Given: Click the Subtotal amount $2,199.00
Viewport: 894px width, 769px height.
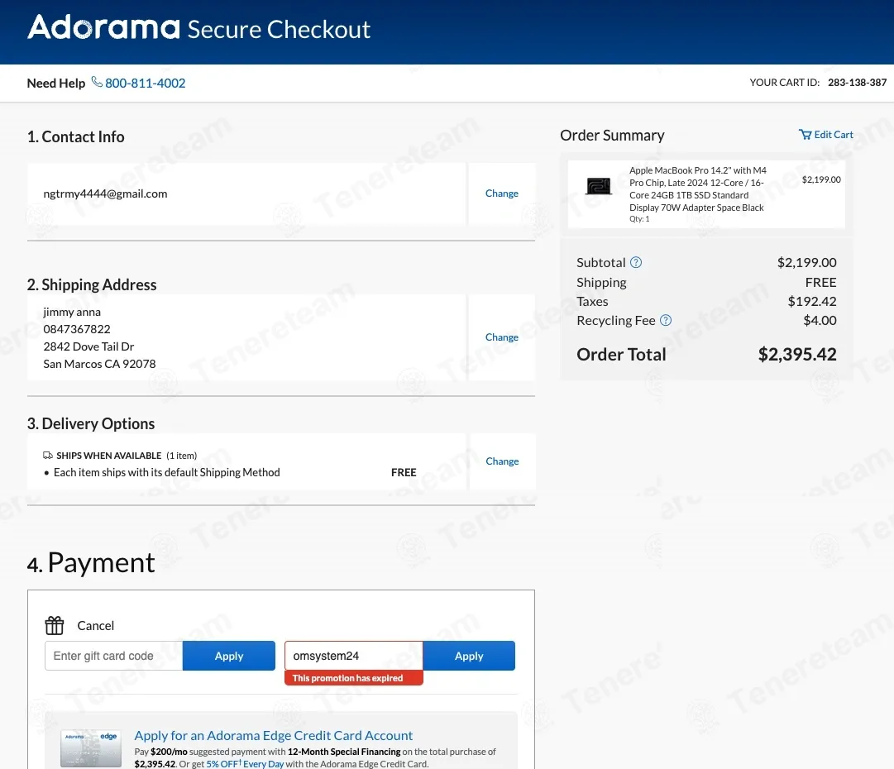Looking at the screenshot, I should 807,263.
